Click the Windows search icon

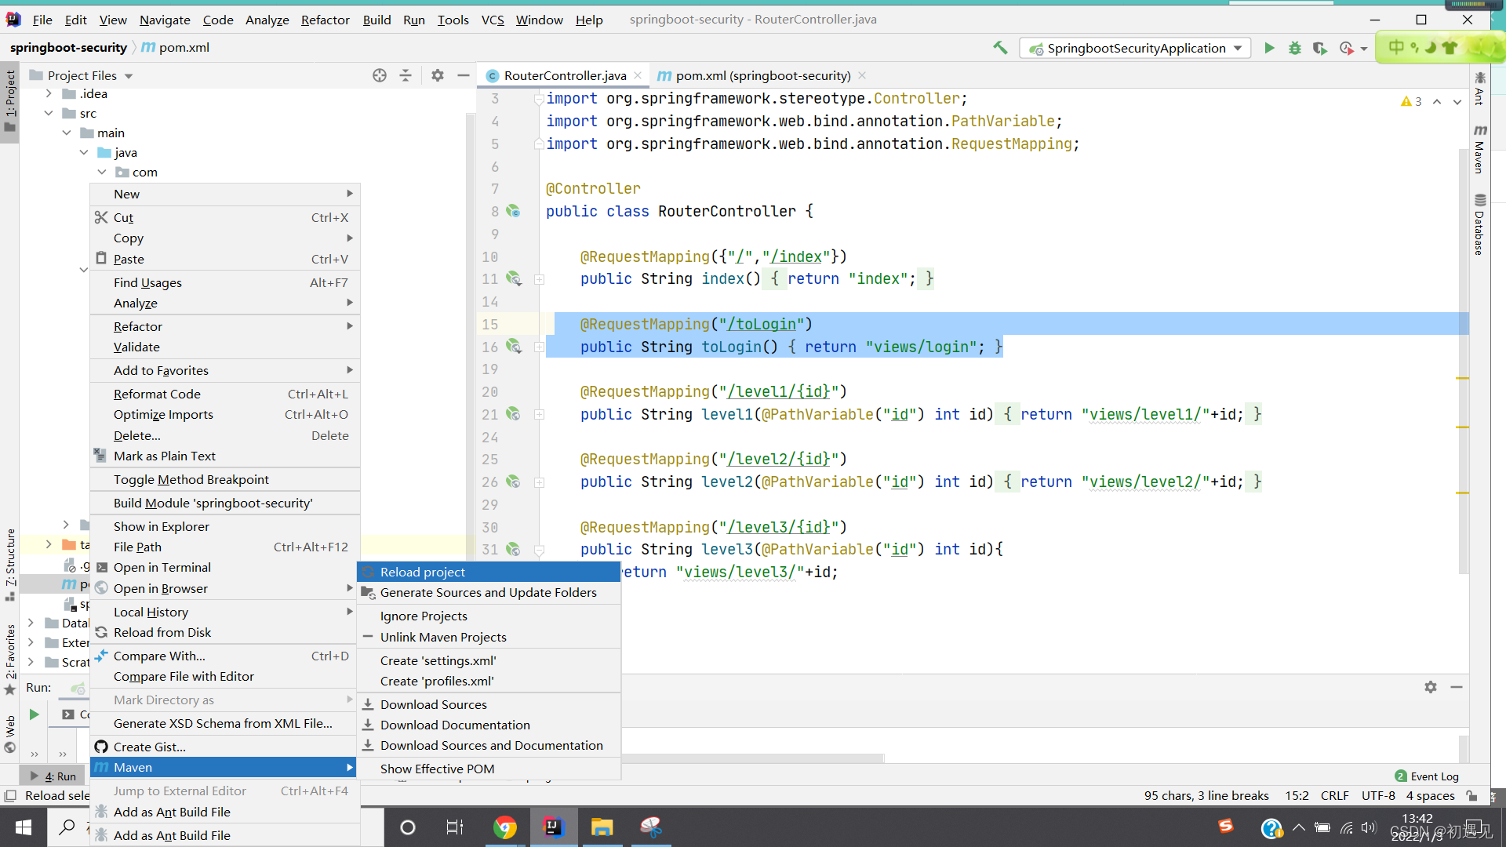tap(67, 827)
